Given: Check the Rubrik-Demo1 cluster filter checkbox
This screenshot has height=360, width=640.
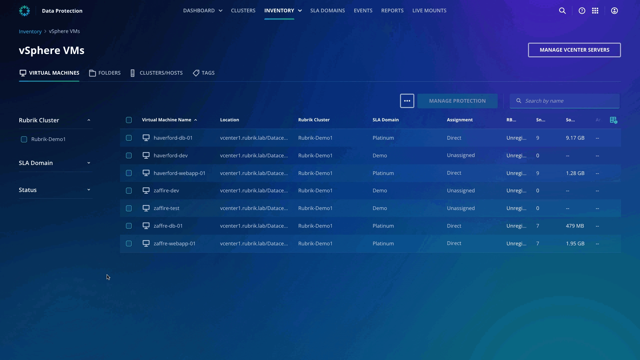Looking at the screenshot, I should [24, 139].
